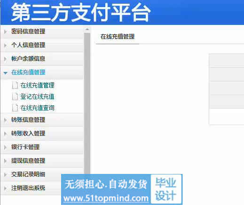Click the document icon beside 登记在线充值
The width and height of the screenshot is (244, 205).
coord(15,97)
